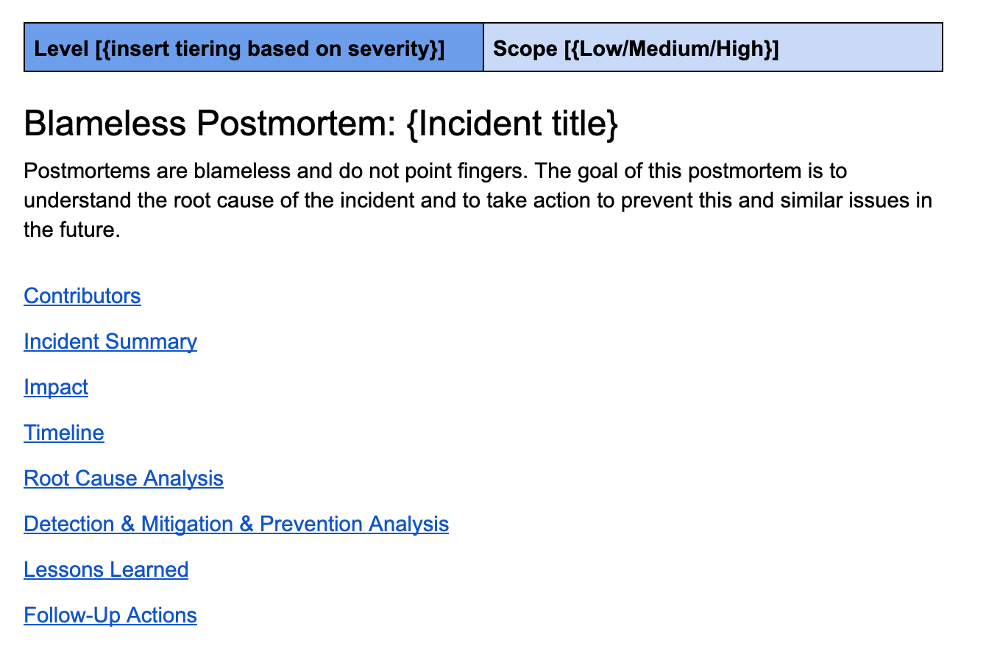
Task: Click the Level severity tiering cell
Action: (x=254, y=47)
